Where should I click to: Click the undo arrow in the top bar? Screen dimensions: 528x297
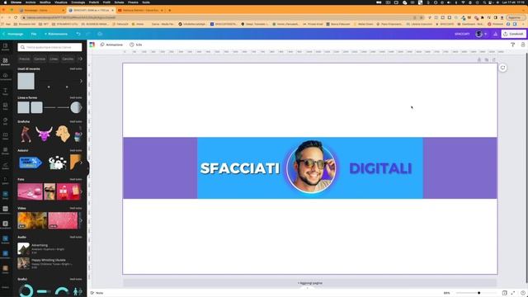(x=78, y=34)
